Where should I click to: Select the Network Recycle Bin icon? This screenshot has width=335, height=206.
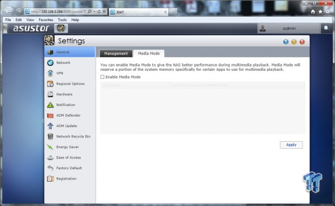click(x=50, y=136)
